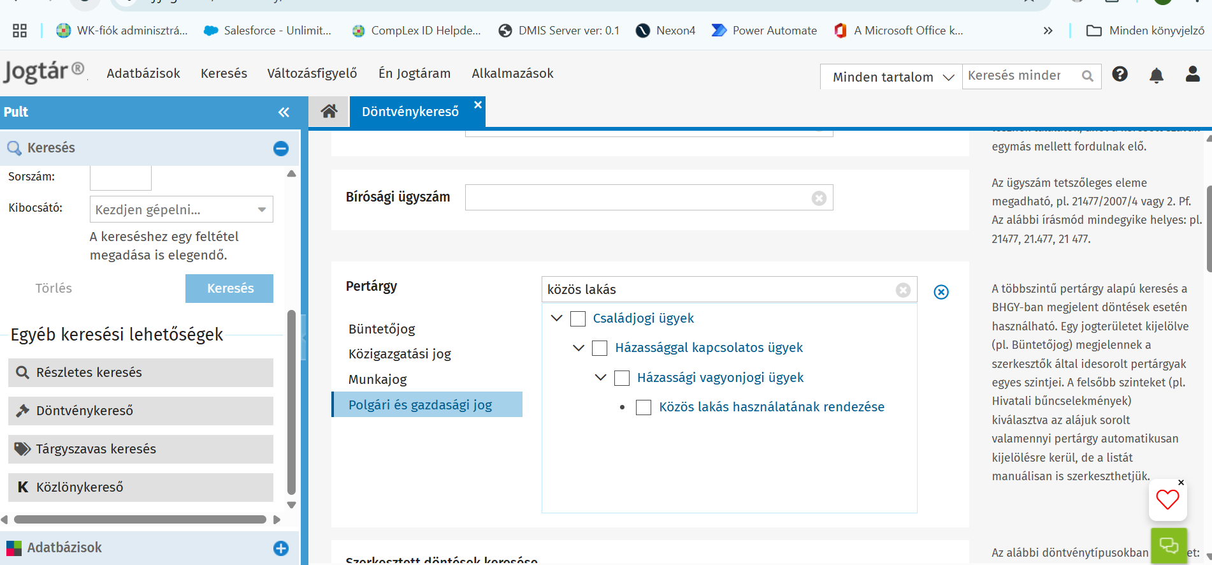Clear the Pertárgy search field text
The height and width of the screenshot is (565, 1212).
click(x=902, y=290)
